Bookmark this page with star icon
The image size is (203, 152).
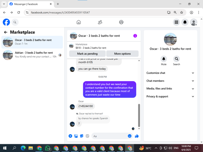[x=181, y=13]
